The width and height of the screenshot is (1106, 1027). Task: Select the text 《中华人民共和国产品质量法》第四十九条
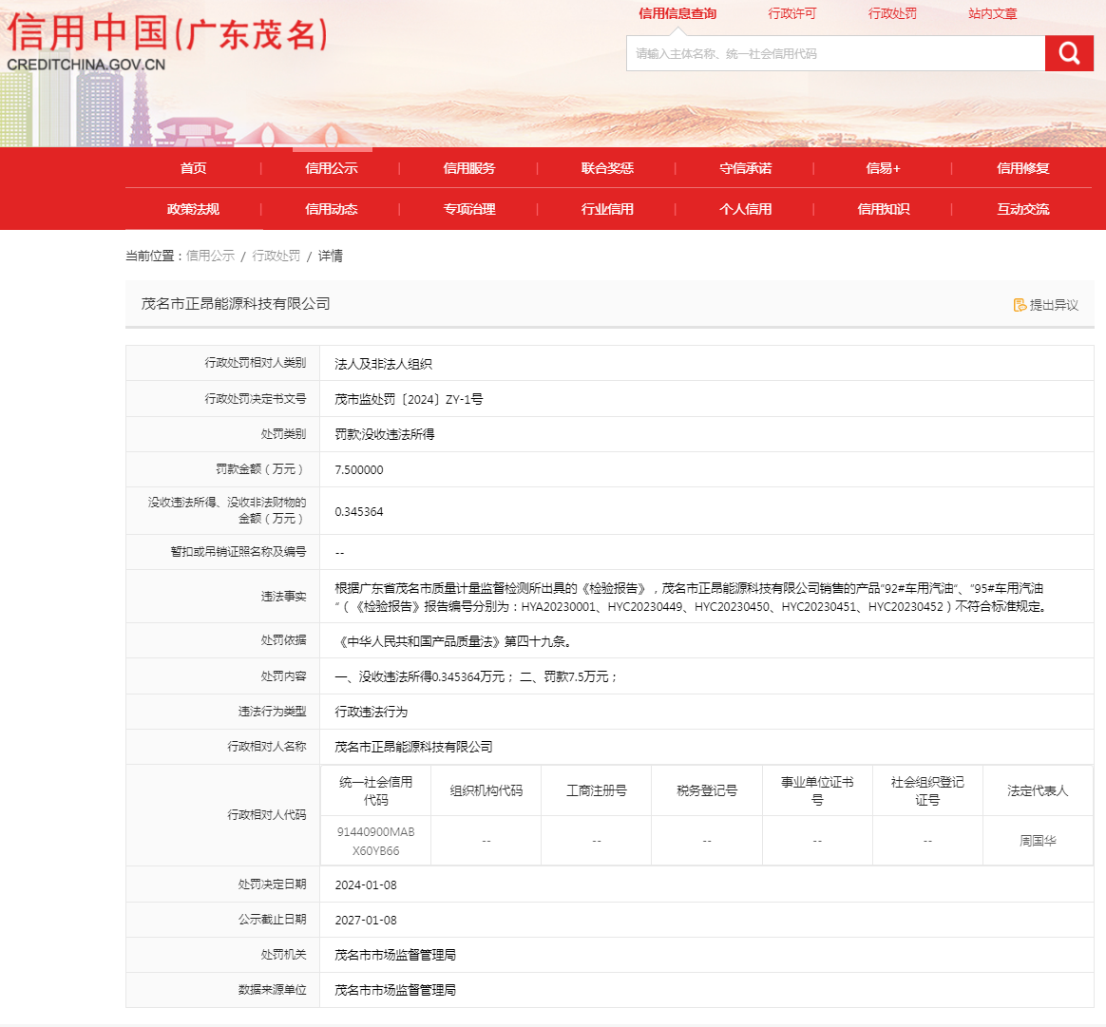pos(453,641)
